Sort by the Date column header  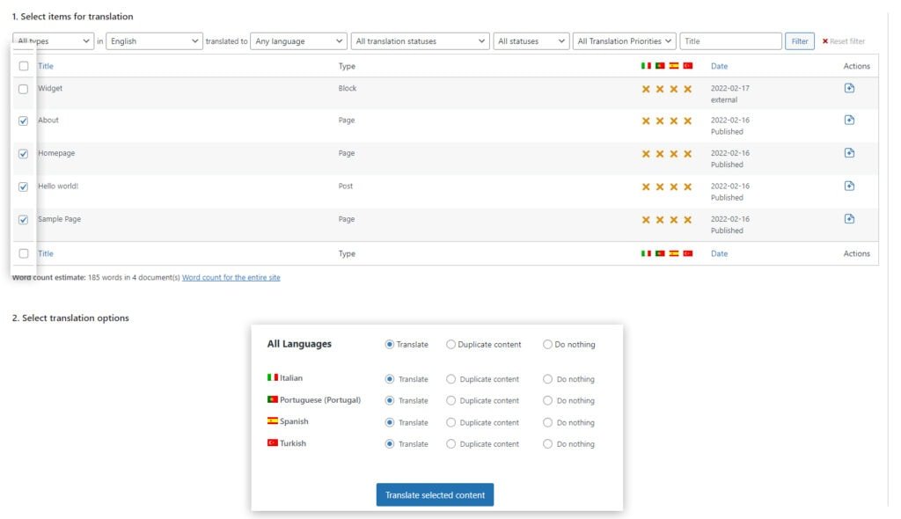[x=719, y=66]
